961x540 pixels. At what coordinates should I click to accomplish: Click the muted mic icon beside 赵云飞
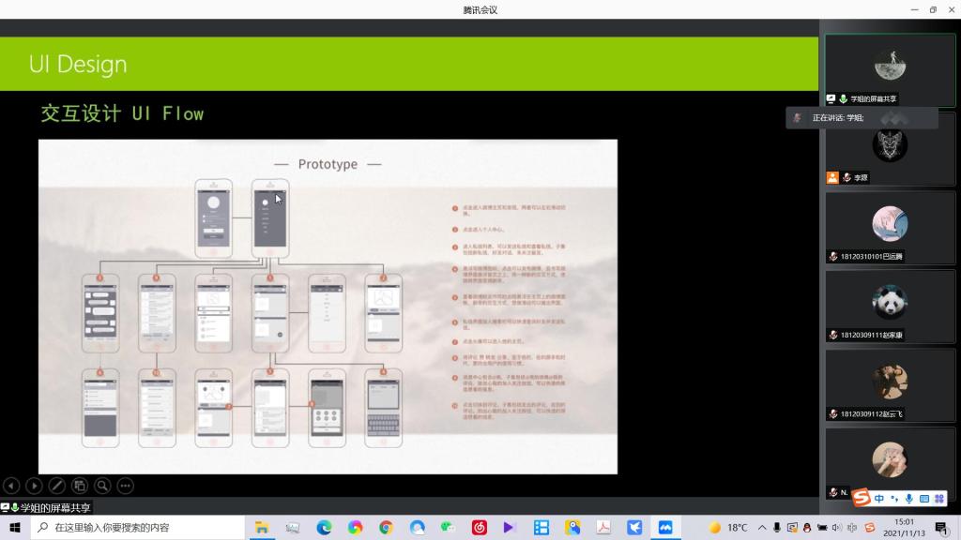[x=833, y=414]
